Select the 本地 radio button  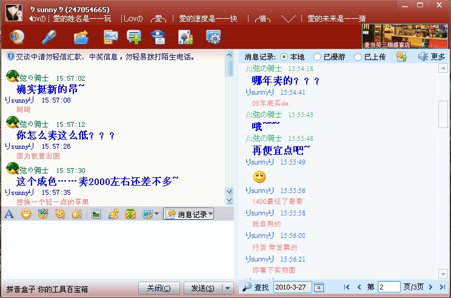tap(284, 56)
